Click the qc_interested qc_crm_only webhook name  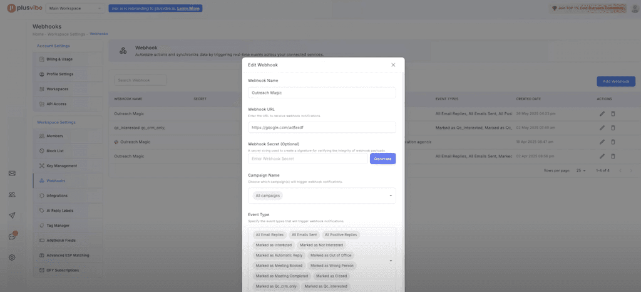pyautogui.click(x=140, y=128)
